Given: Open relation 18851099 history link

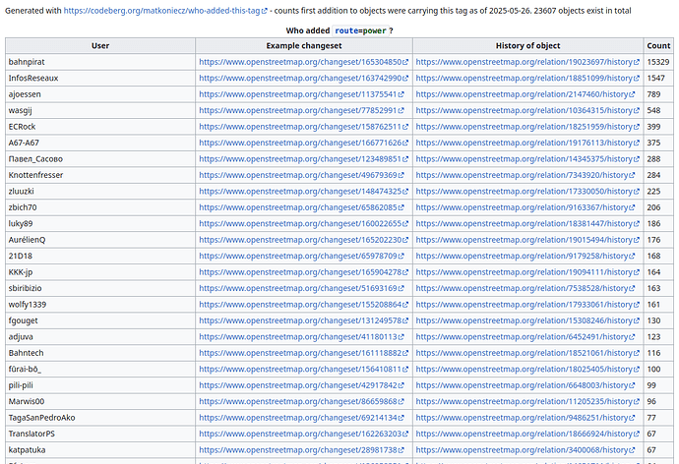Looking at the screenshot, I should (527, 79).
